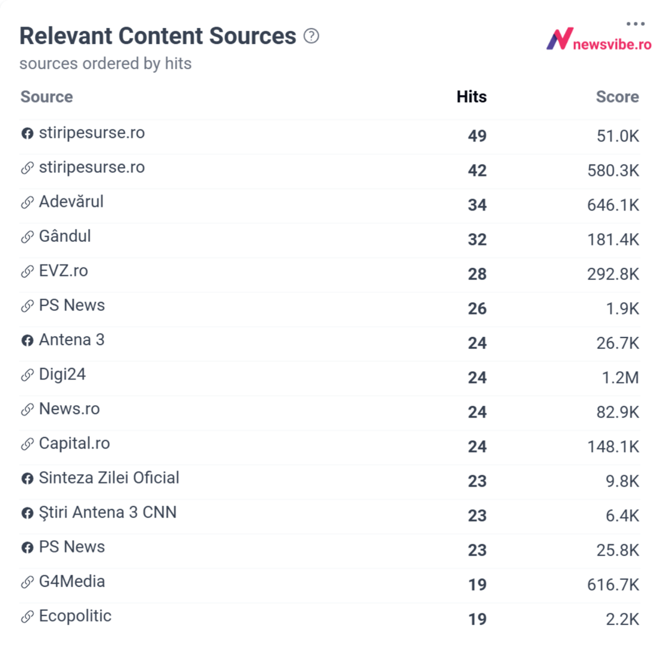Open the News.ro source link
The image size is (662, 657).
click(x=69, y=409)
